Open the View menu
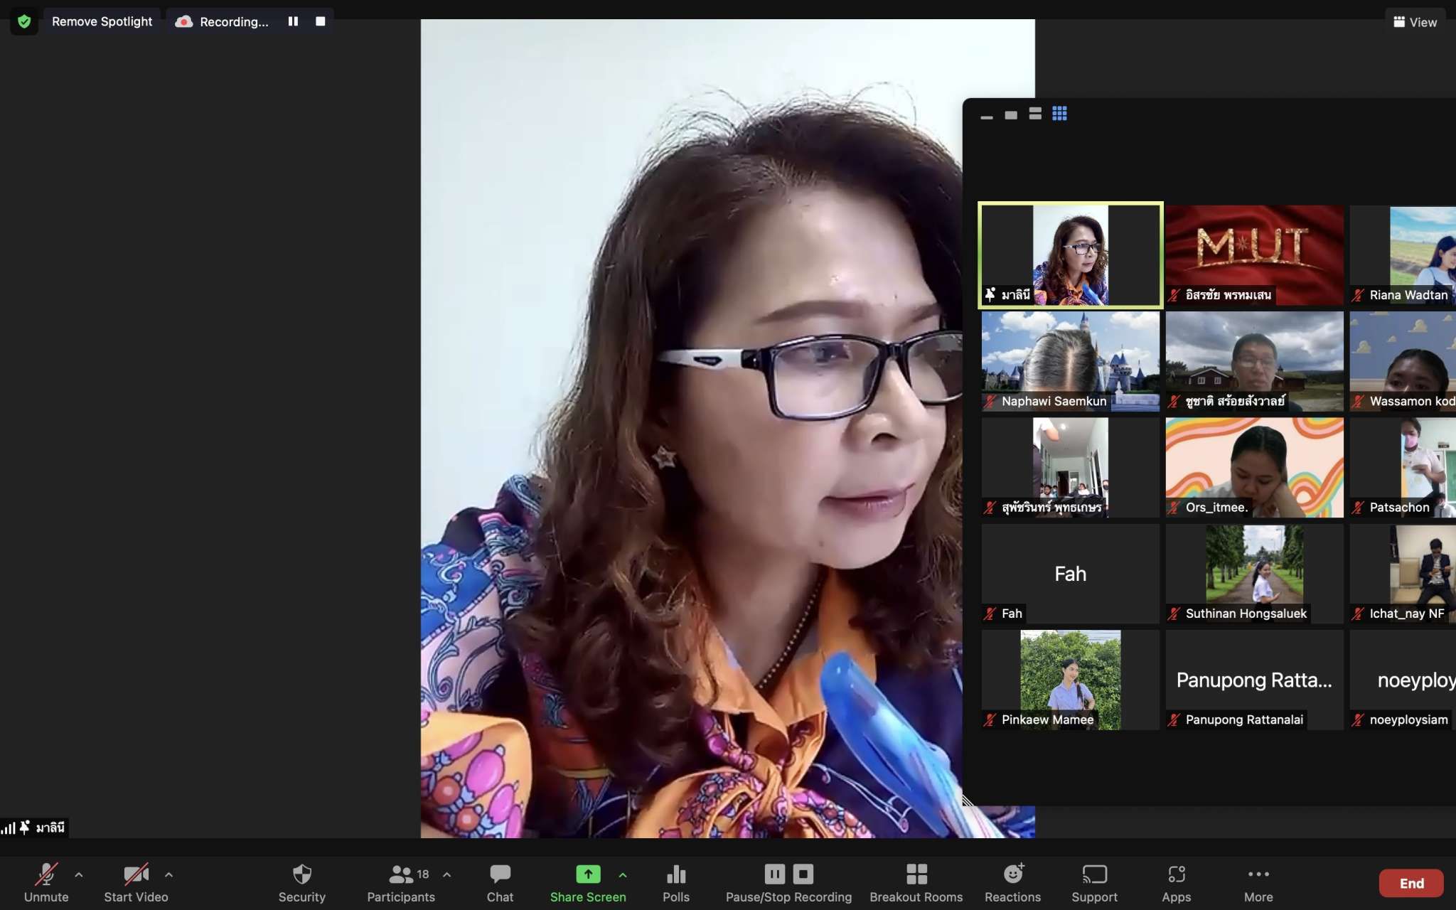The image size is (1456, 910). point(1415,22)
